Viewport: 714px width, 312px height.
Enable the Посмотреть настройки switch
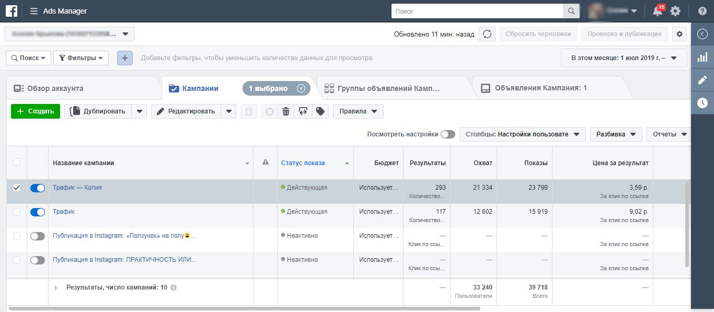click(x=447, y=134)
